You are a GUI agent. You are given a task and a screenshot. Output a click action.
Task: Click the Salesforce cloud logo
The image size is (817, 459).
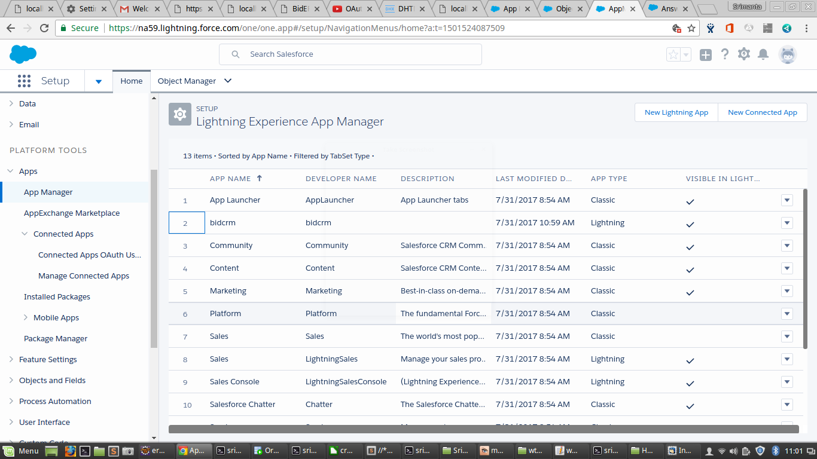tap(23, 54)
